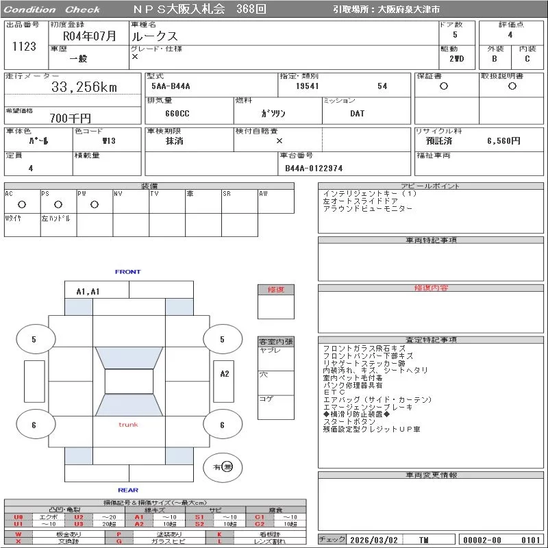Select the アピールポイント section header
The height and width of the screenshot is (548, 548).
click(430, 186)
